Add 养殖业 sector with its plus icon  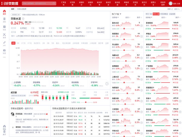(x=180, y=36)
